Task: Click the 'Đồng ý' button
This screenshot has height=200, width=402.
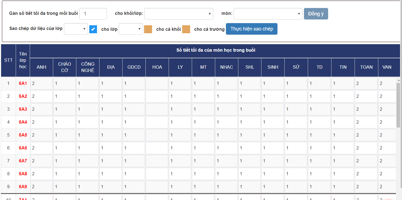Action: pos(316,14)
